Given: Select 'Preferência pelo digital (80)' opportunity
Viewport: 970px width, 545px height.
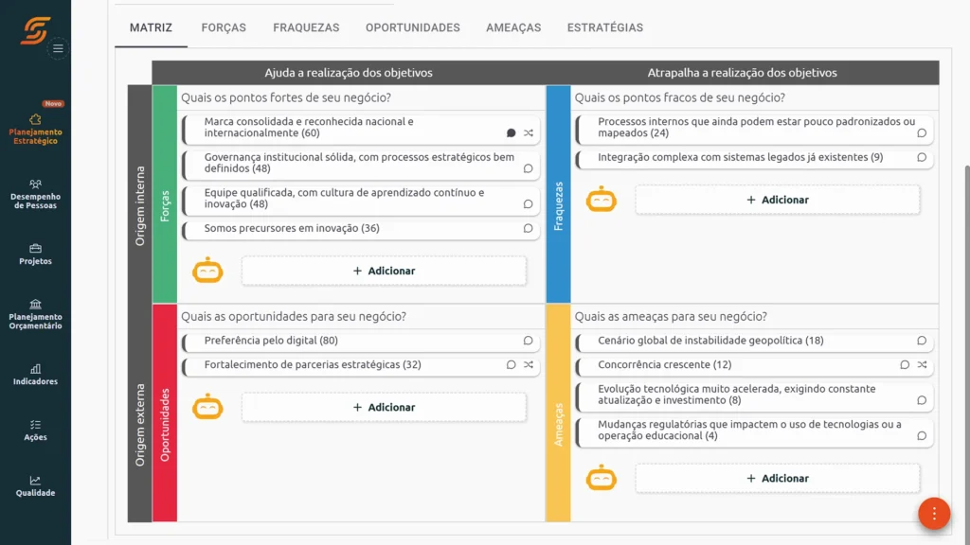Looking at the screenshot, I should point(271,341).
